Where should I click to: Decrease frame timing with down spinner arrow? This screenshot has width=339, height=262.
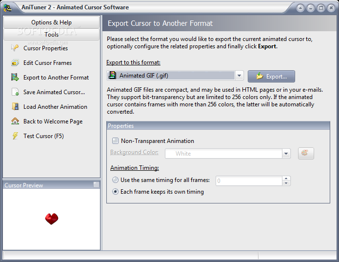[x=286, y=183]
